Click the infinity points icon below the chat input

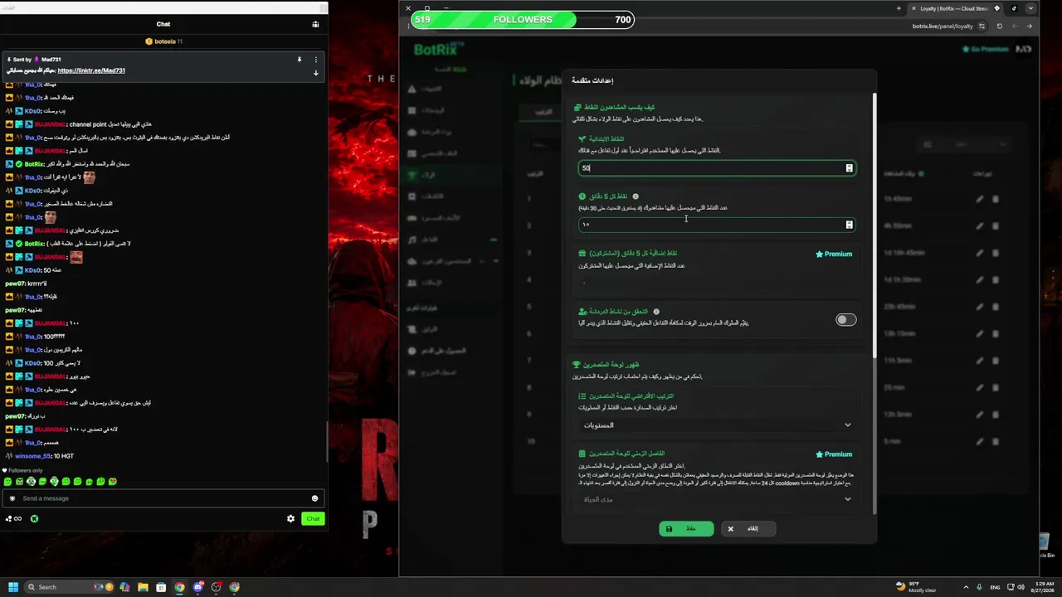(x=14, y=519)
